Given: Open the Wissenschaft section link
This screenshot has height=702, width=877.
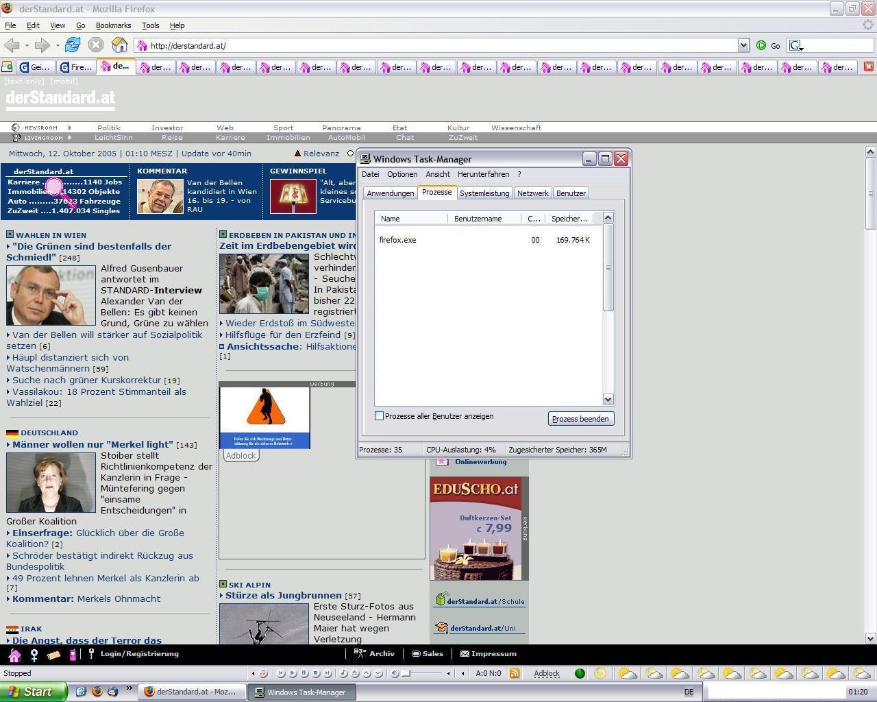Looking at the screenshot, I should (x=516, y=128).
